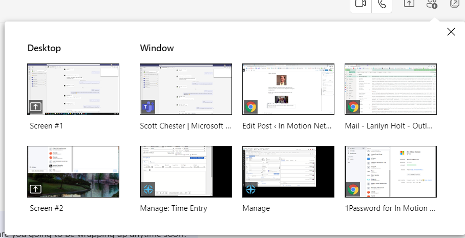
Task: Click '1Password for In Motion ...' caption
Action: pyautogui.click(x=390, y=208)
